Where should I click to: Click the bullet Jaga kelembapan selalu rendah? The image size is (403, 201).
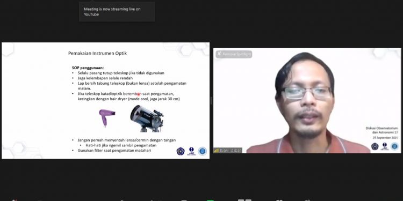(105, 78)
